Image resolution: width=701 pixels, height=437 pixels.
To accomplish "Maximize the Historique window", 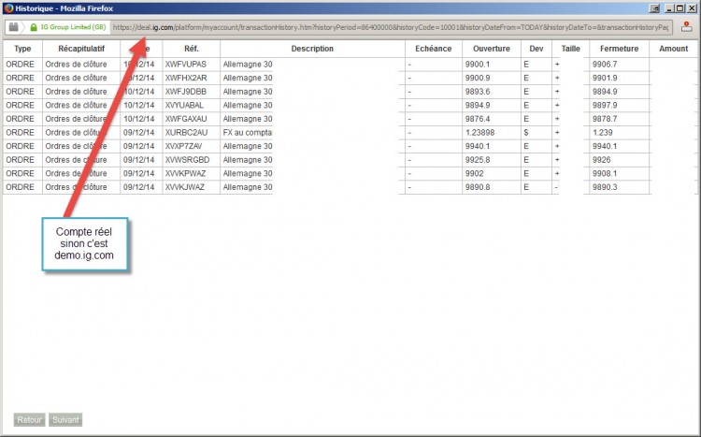I will [680, 8].
